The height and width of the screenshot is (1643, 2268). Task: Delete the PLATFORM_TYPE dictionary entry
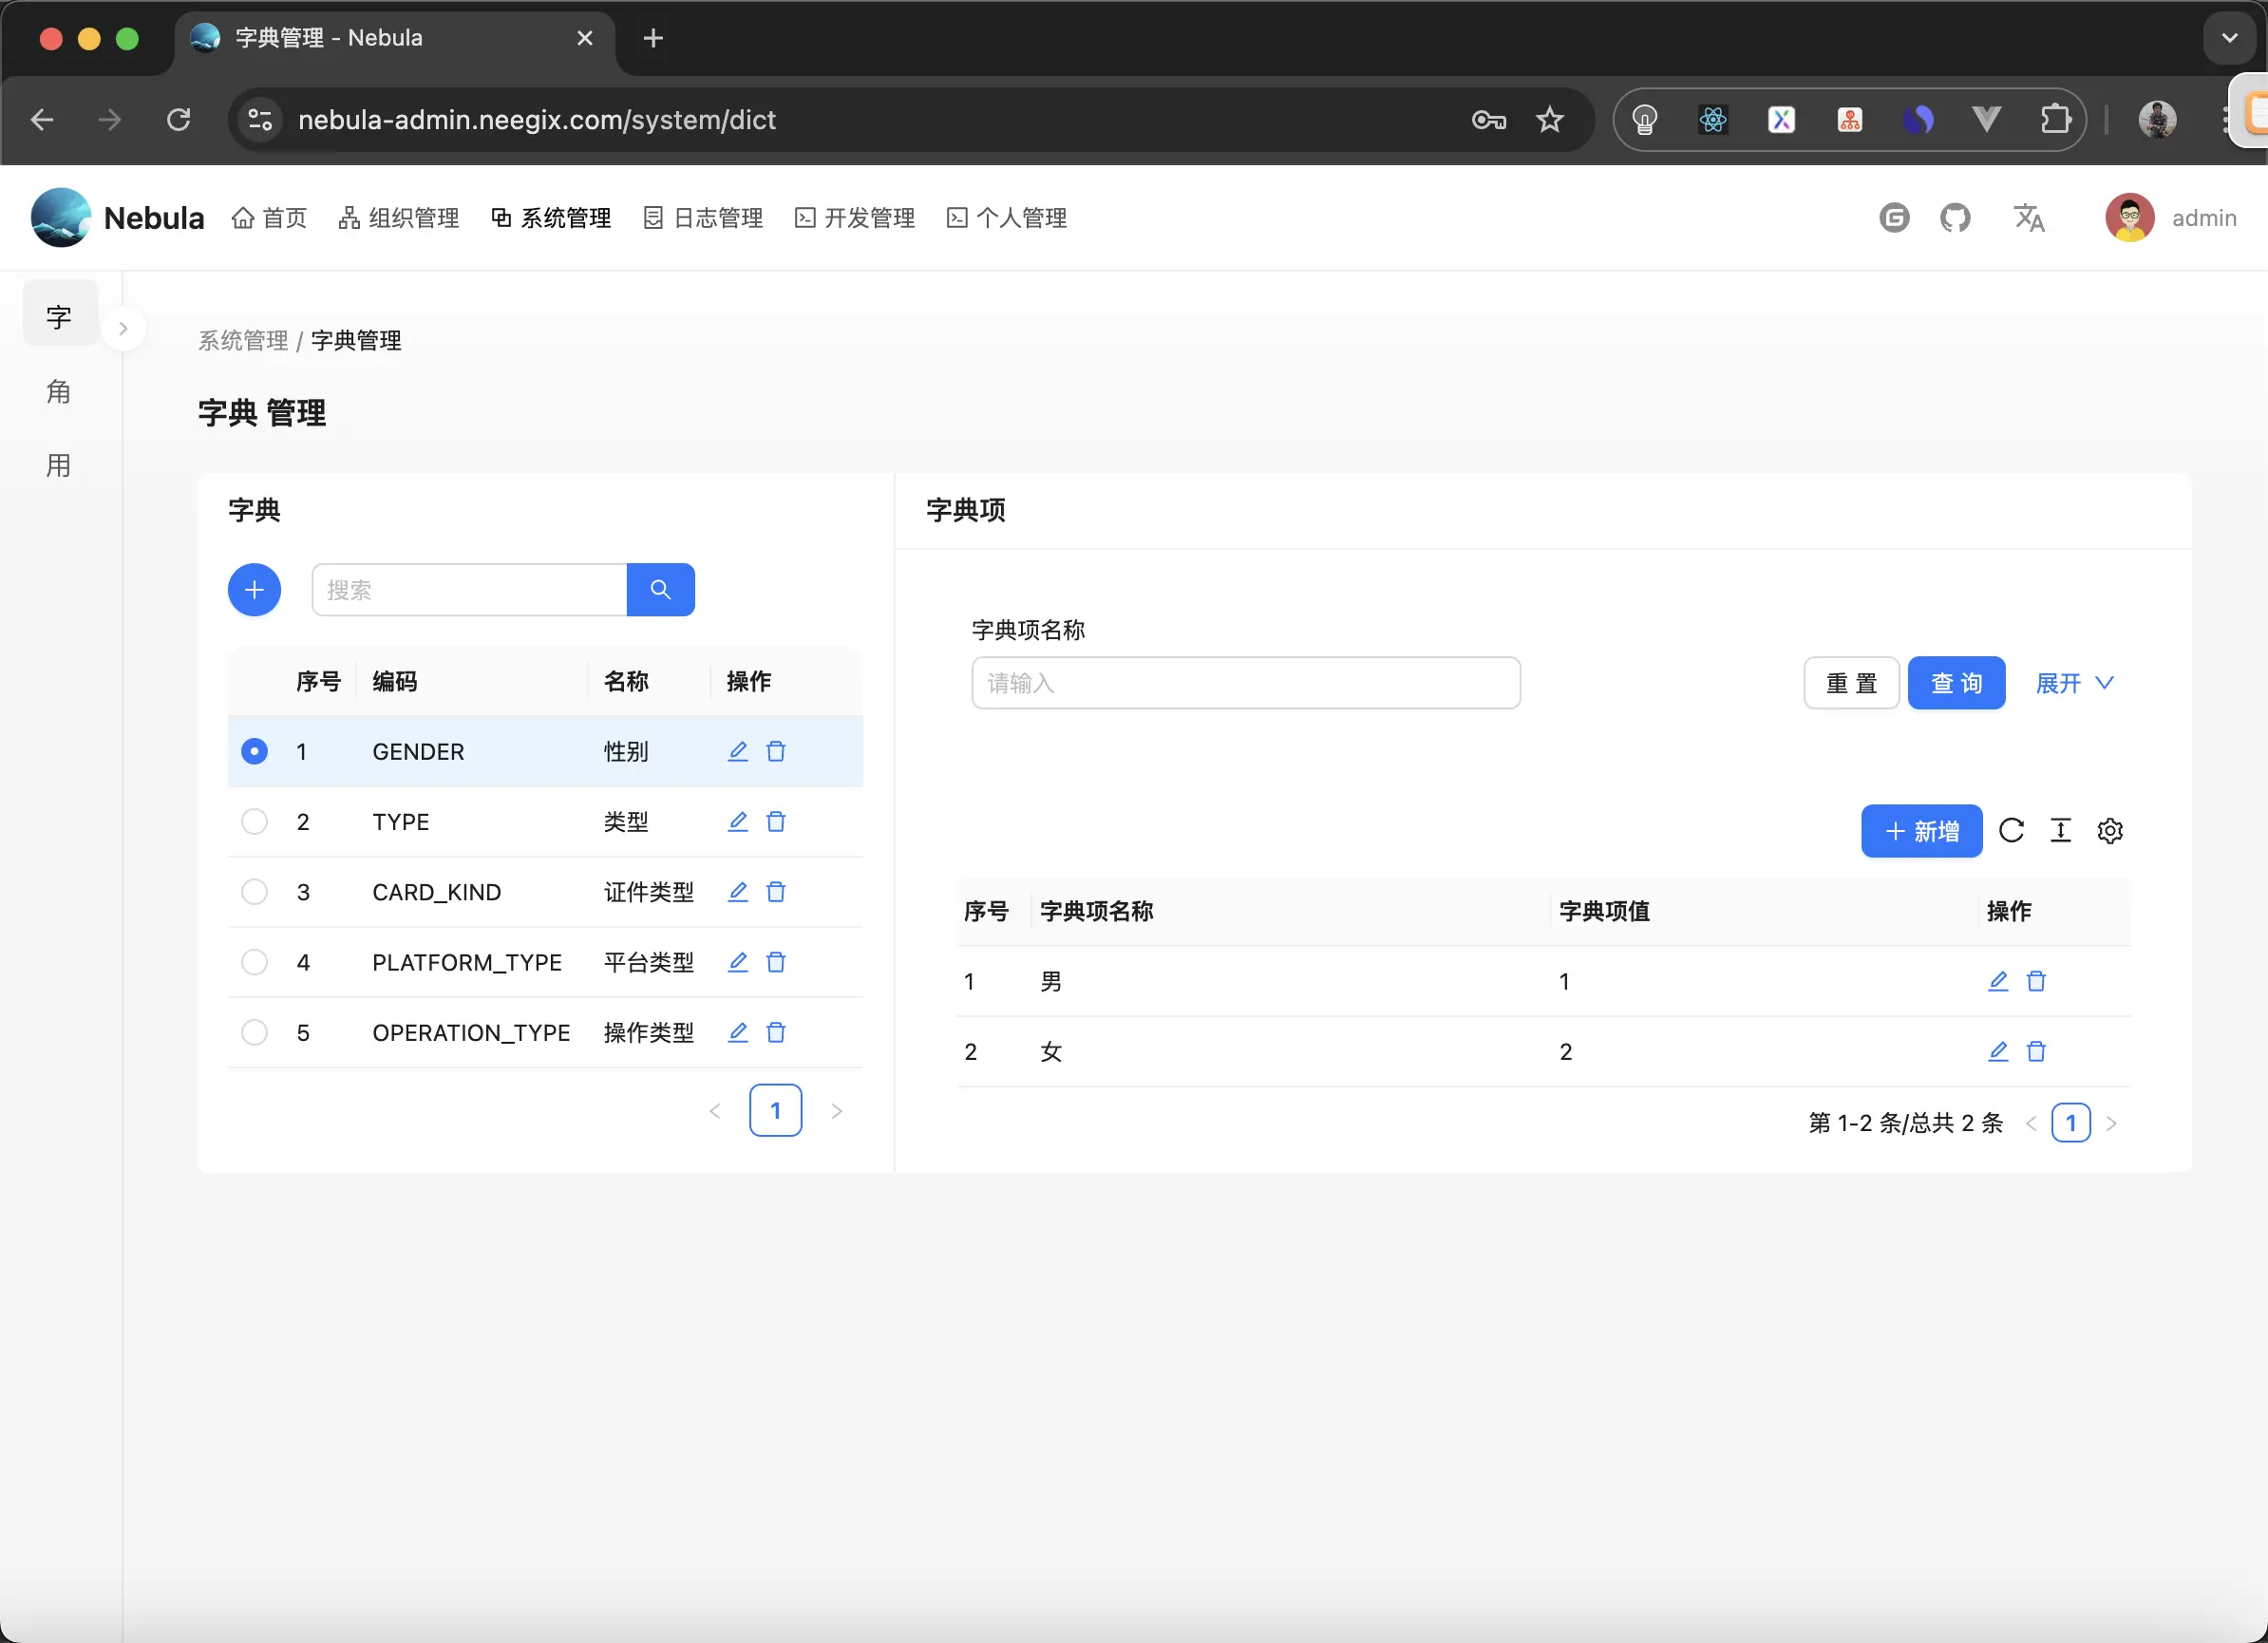776,961
